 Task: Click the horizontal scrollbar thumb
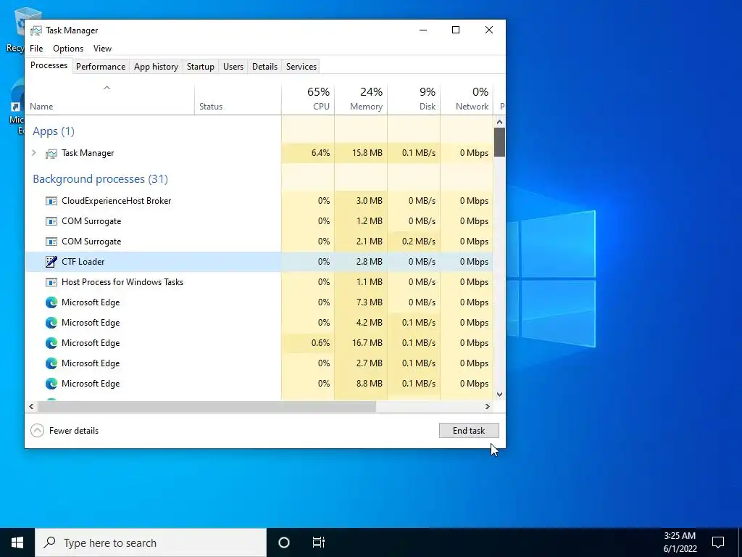pyautogui.click(x=207, y=406)
